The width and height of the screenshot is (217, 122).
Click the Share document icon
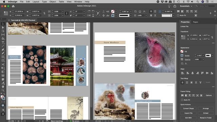click(175, 6)
